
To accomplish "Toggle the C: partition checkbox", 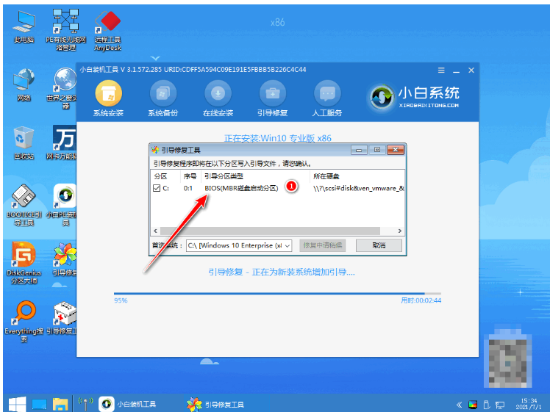I will coord(157,188).
